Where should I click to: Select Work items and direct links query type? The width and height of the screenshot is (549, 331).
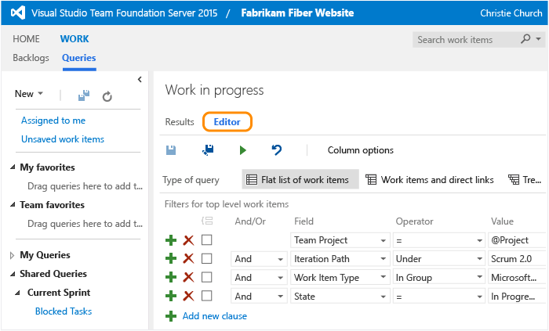click(430, 179)
